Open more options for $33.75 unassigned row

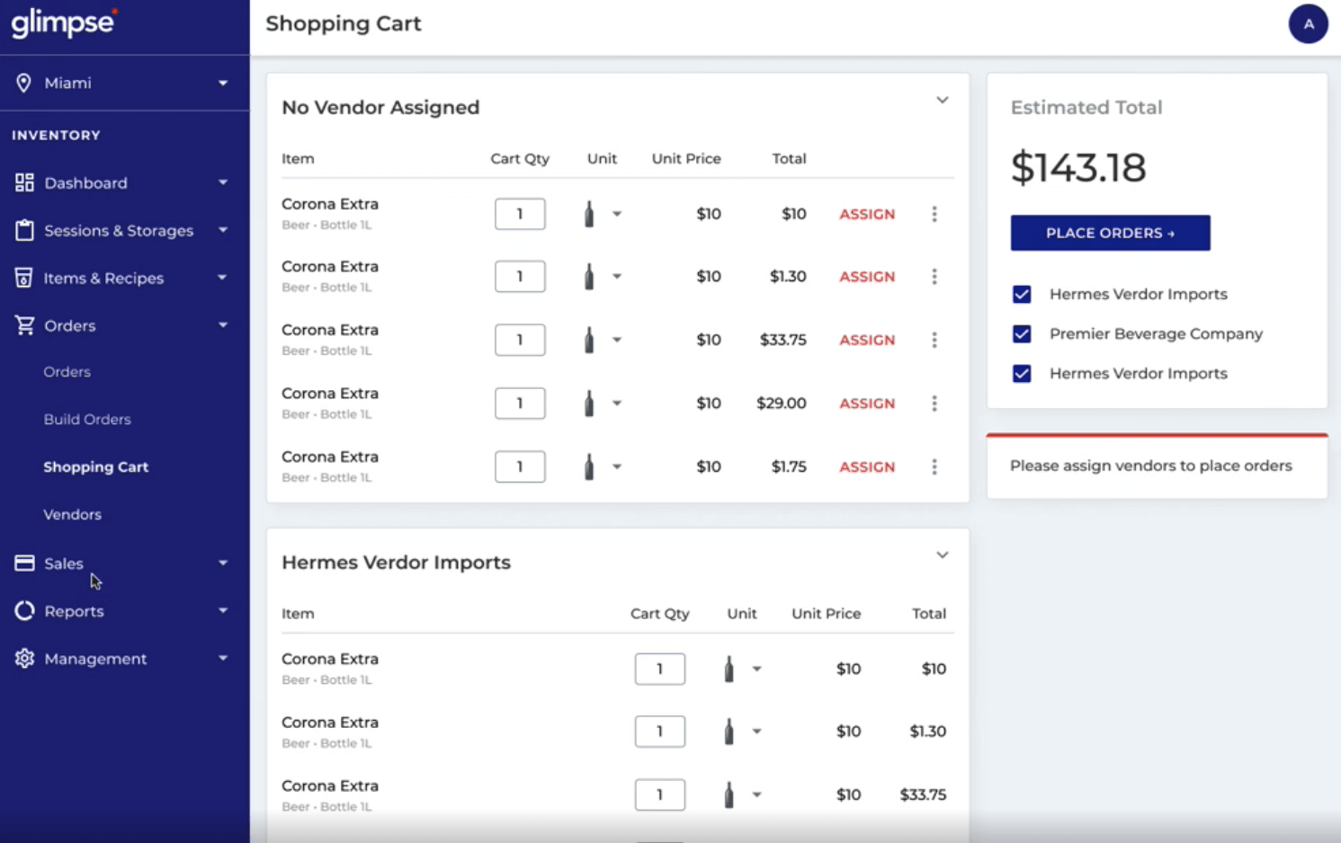tap(934, 340)
